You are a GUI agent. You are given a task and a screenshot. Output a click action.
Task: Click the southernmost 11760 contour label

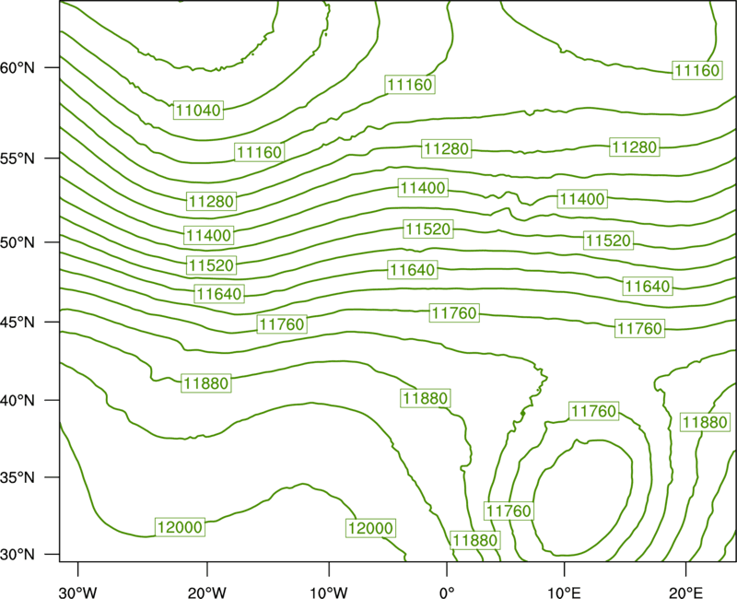(x=509, y=511)
